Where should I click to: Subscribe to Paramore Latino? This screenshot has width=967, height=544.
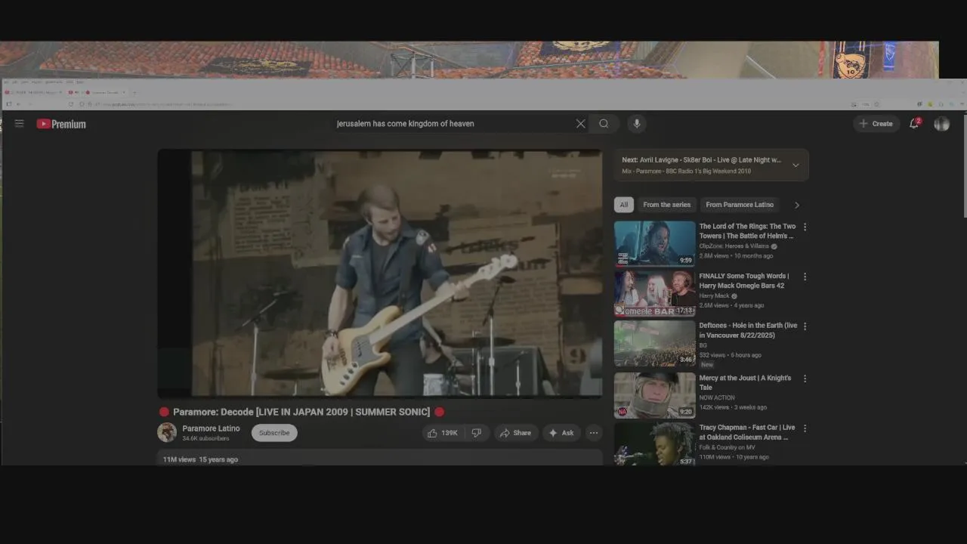[x=274, y=433]
